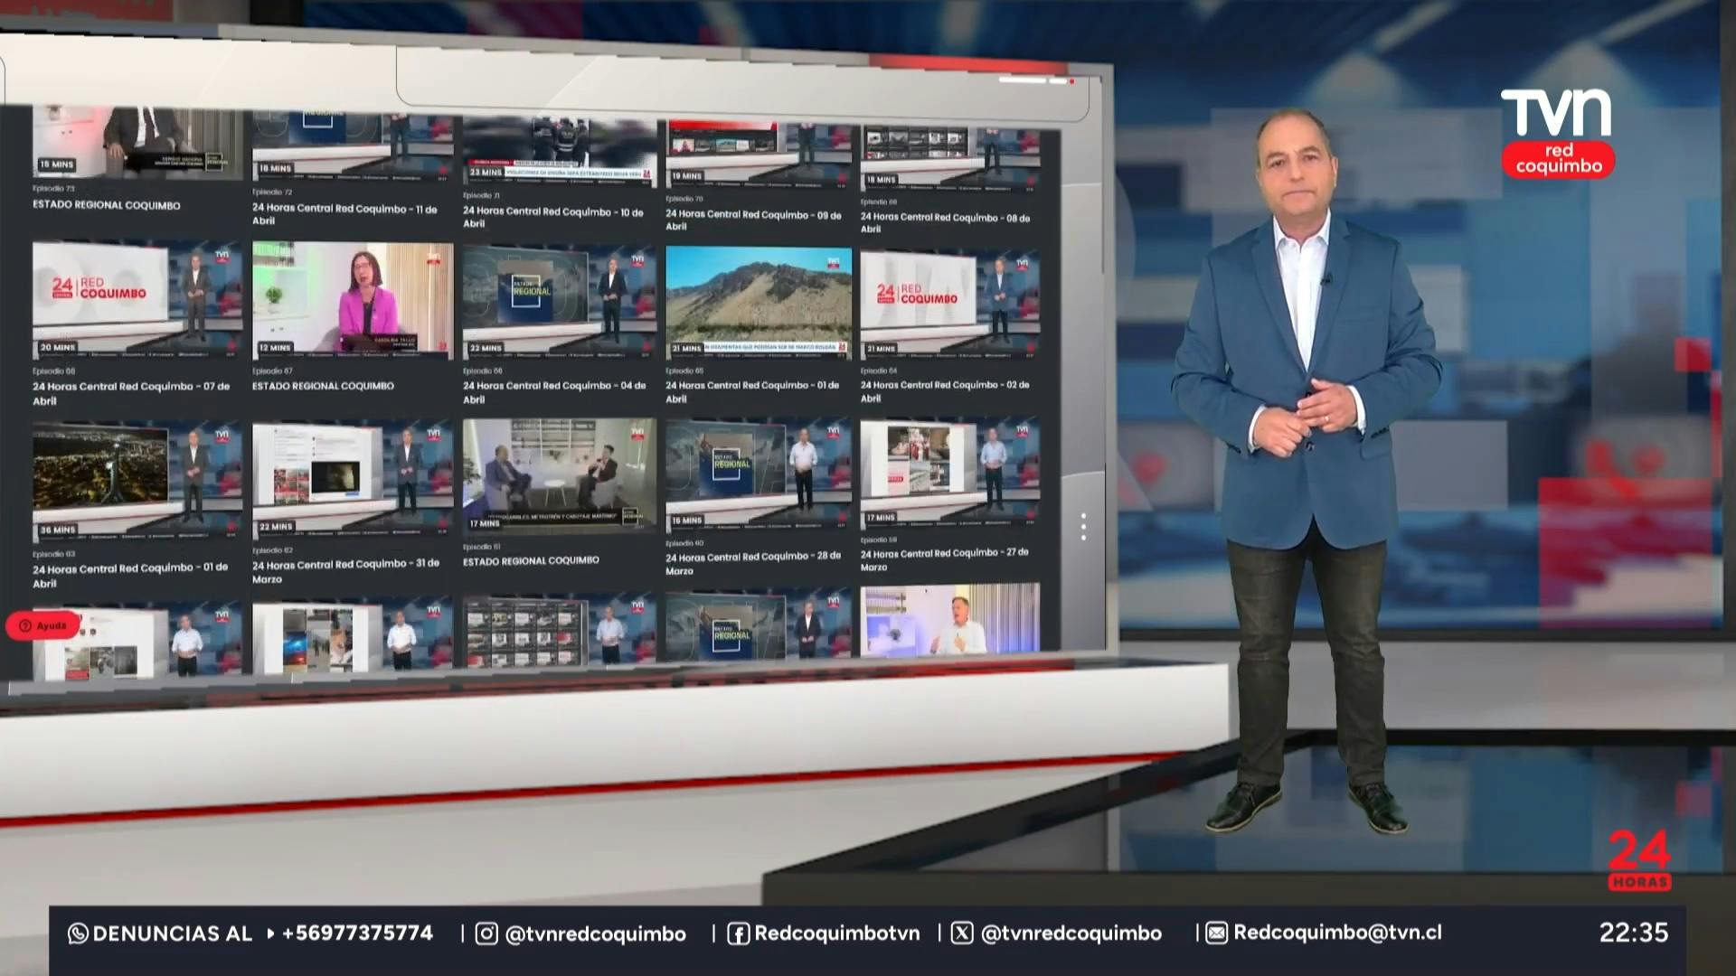
Task: Play the 28 de Marzo episode thumbnail
Action: point(759,474)
